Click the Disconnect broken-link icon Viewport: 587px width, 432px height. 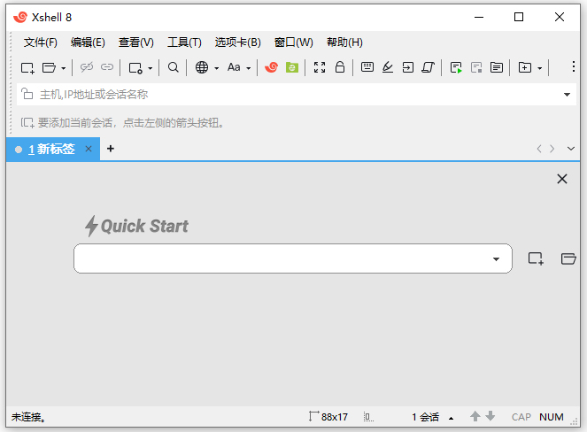tap(87, 67)
